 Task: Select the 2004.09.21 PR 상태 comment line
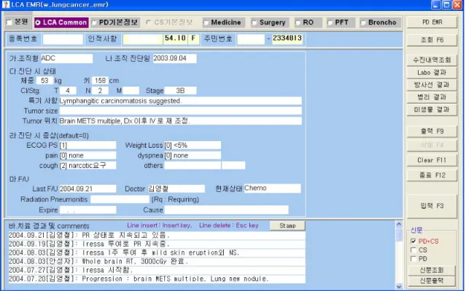click(x=157, y=236)
